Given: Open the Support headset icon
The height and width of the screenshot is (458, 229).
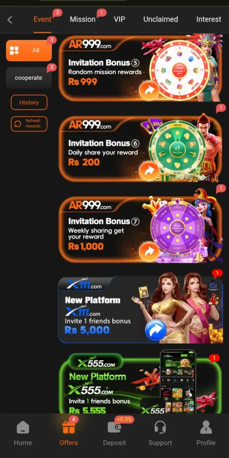Looking at the screenshot, I should coord(160,428).
